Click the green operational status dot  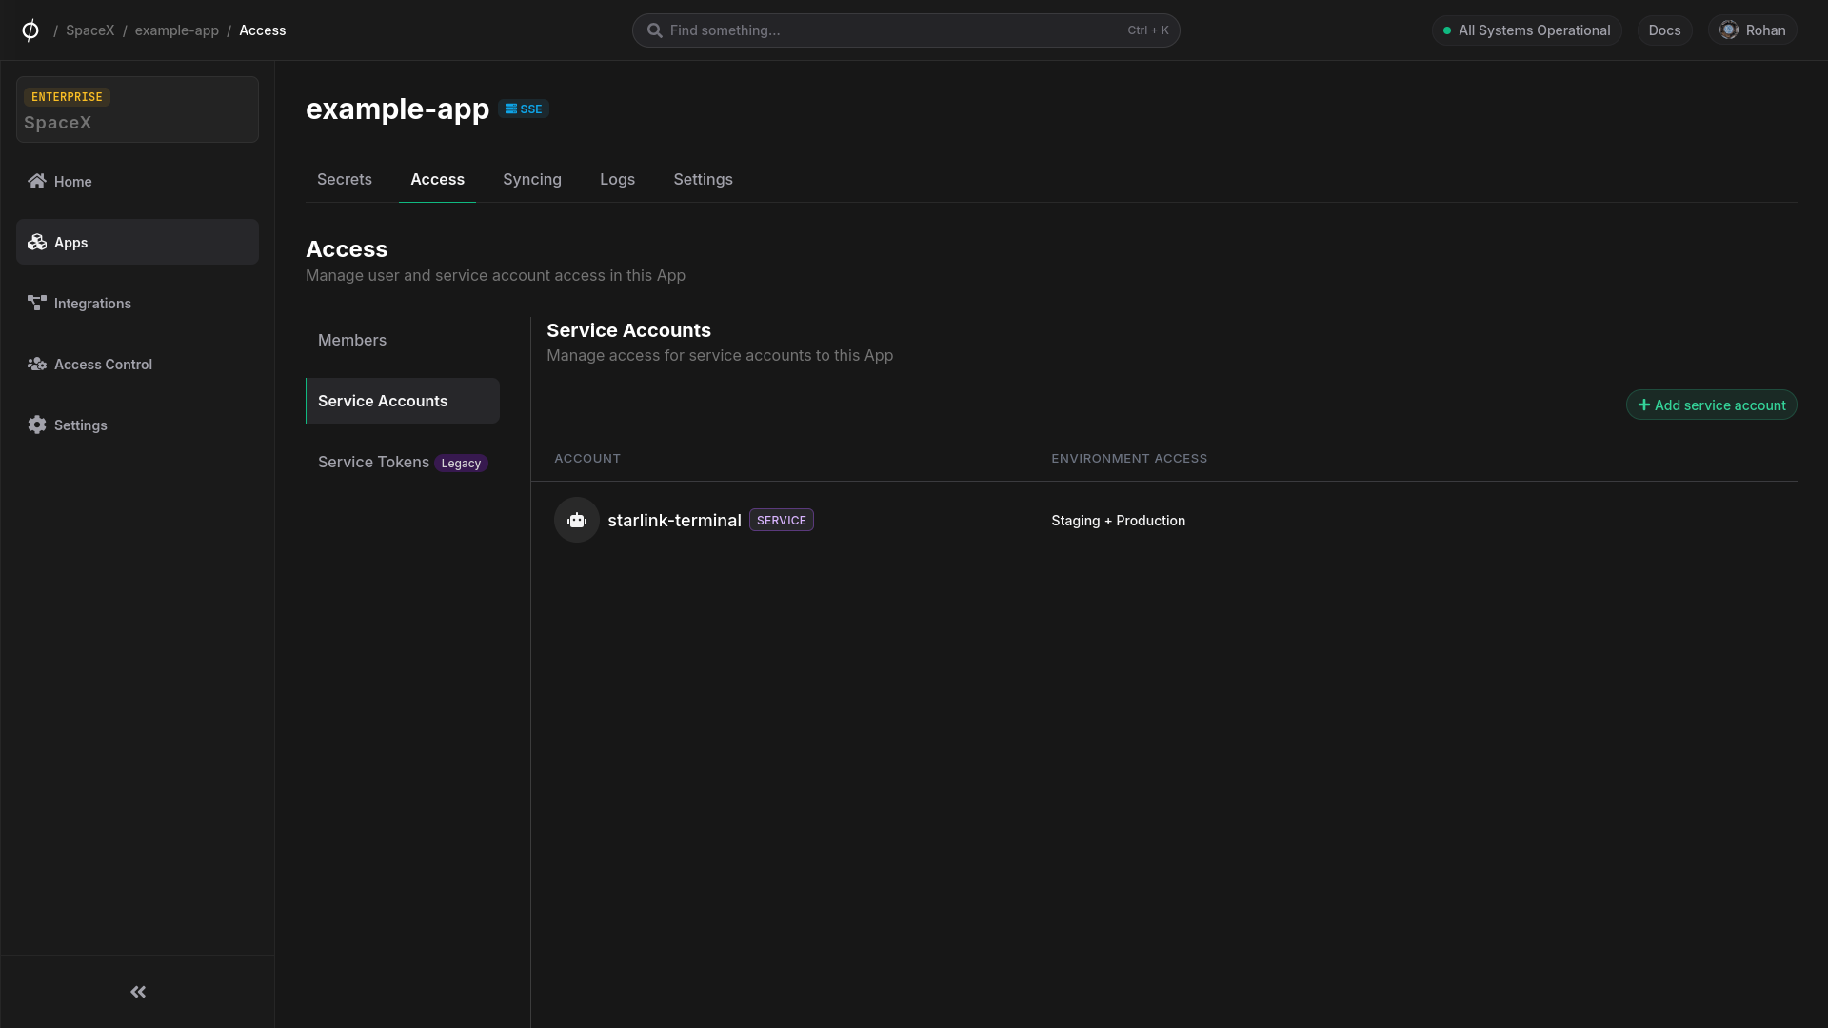[1448, 30]
